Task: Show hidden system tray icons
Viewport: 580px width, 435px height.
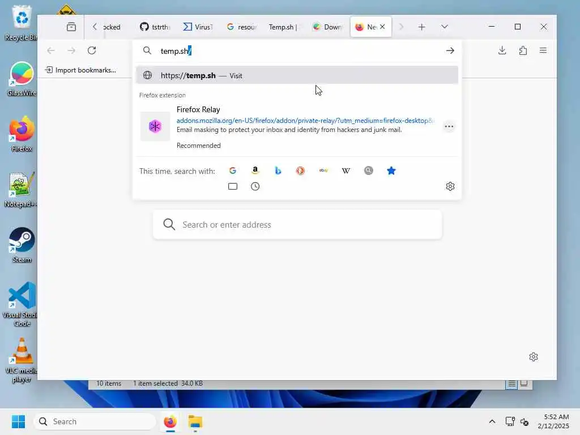Action: pyautogui.click(x=492, y=421)
